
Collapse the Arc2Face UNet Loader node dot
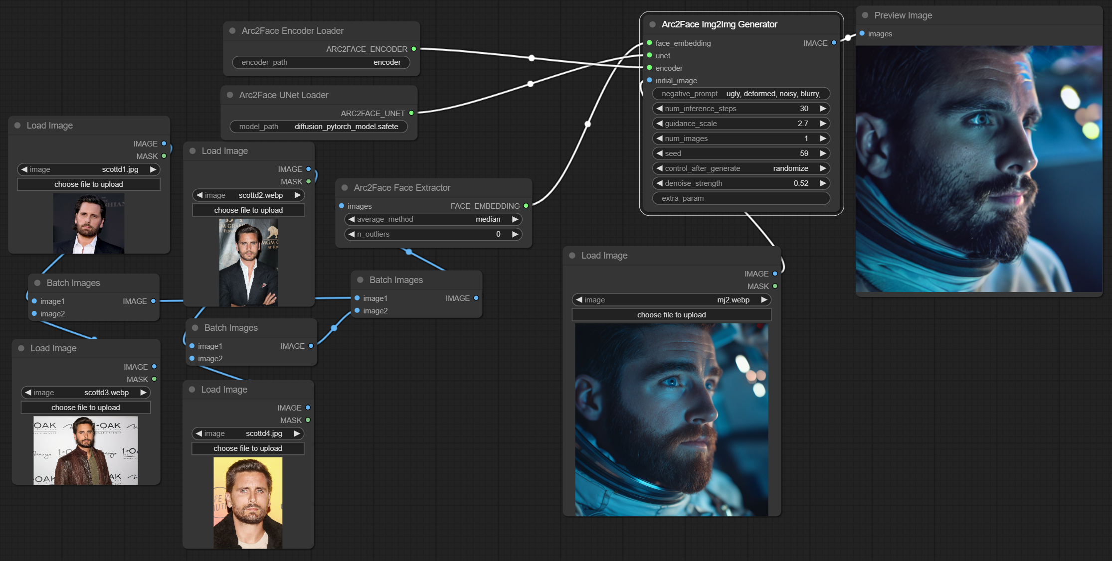(230, 95)
